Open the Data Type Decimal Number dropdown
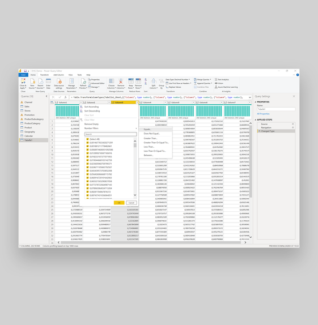The height and width of the screenshot is (325, 318). coord(177,80)
